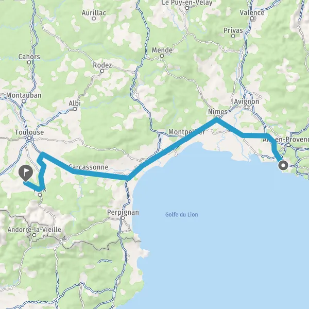Click the flag start marker icon
This screenshot has height=309, width=309.
point(26,173)
